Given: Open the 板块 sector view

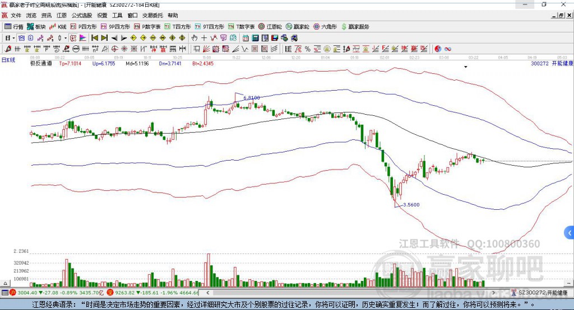Looking at the screenshot, I should pyautogui.click(x=36, y=26).
